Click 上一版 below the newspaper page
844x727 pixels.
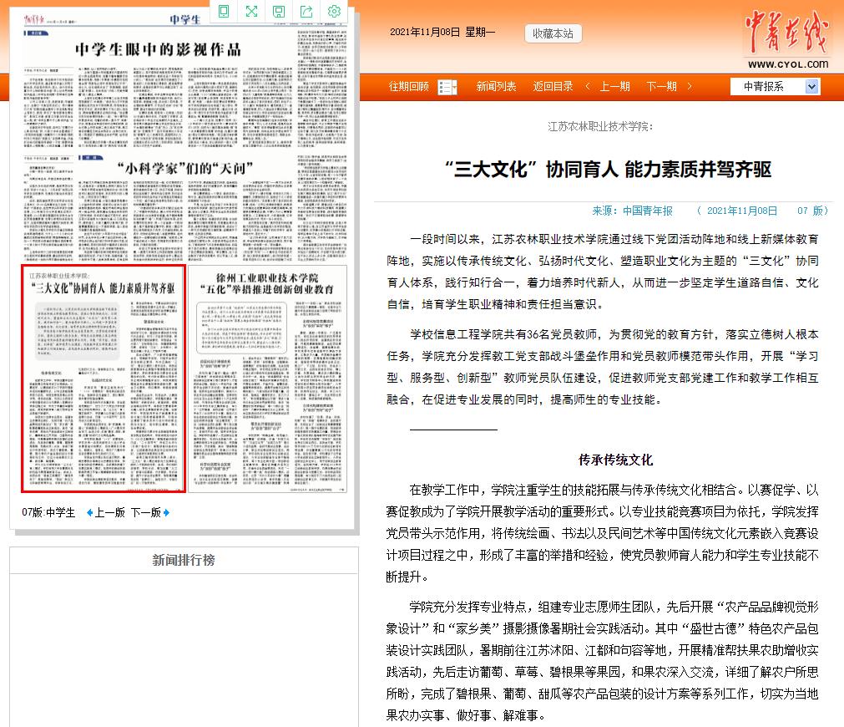tap(109, 512)
